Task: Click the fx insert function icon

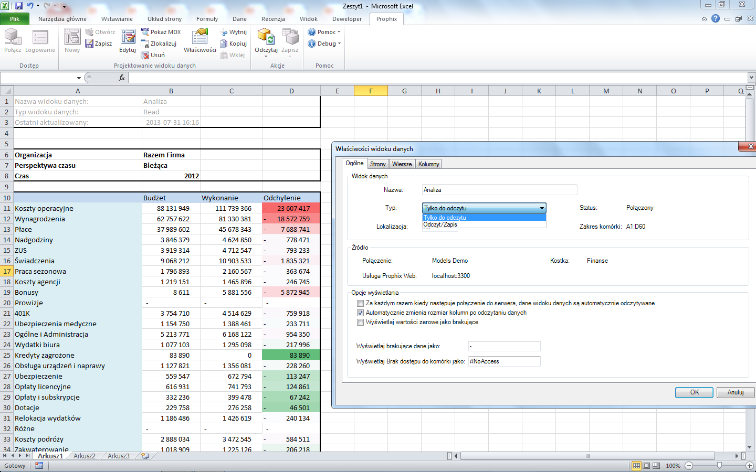Action: (122, 78)
